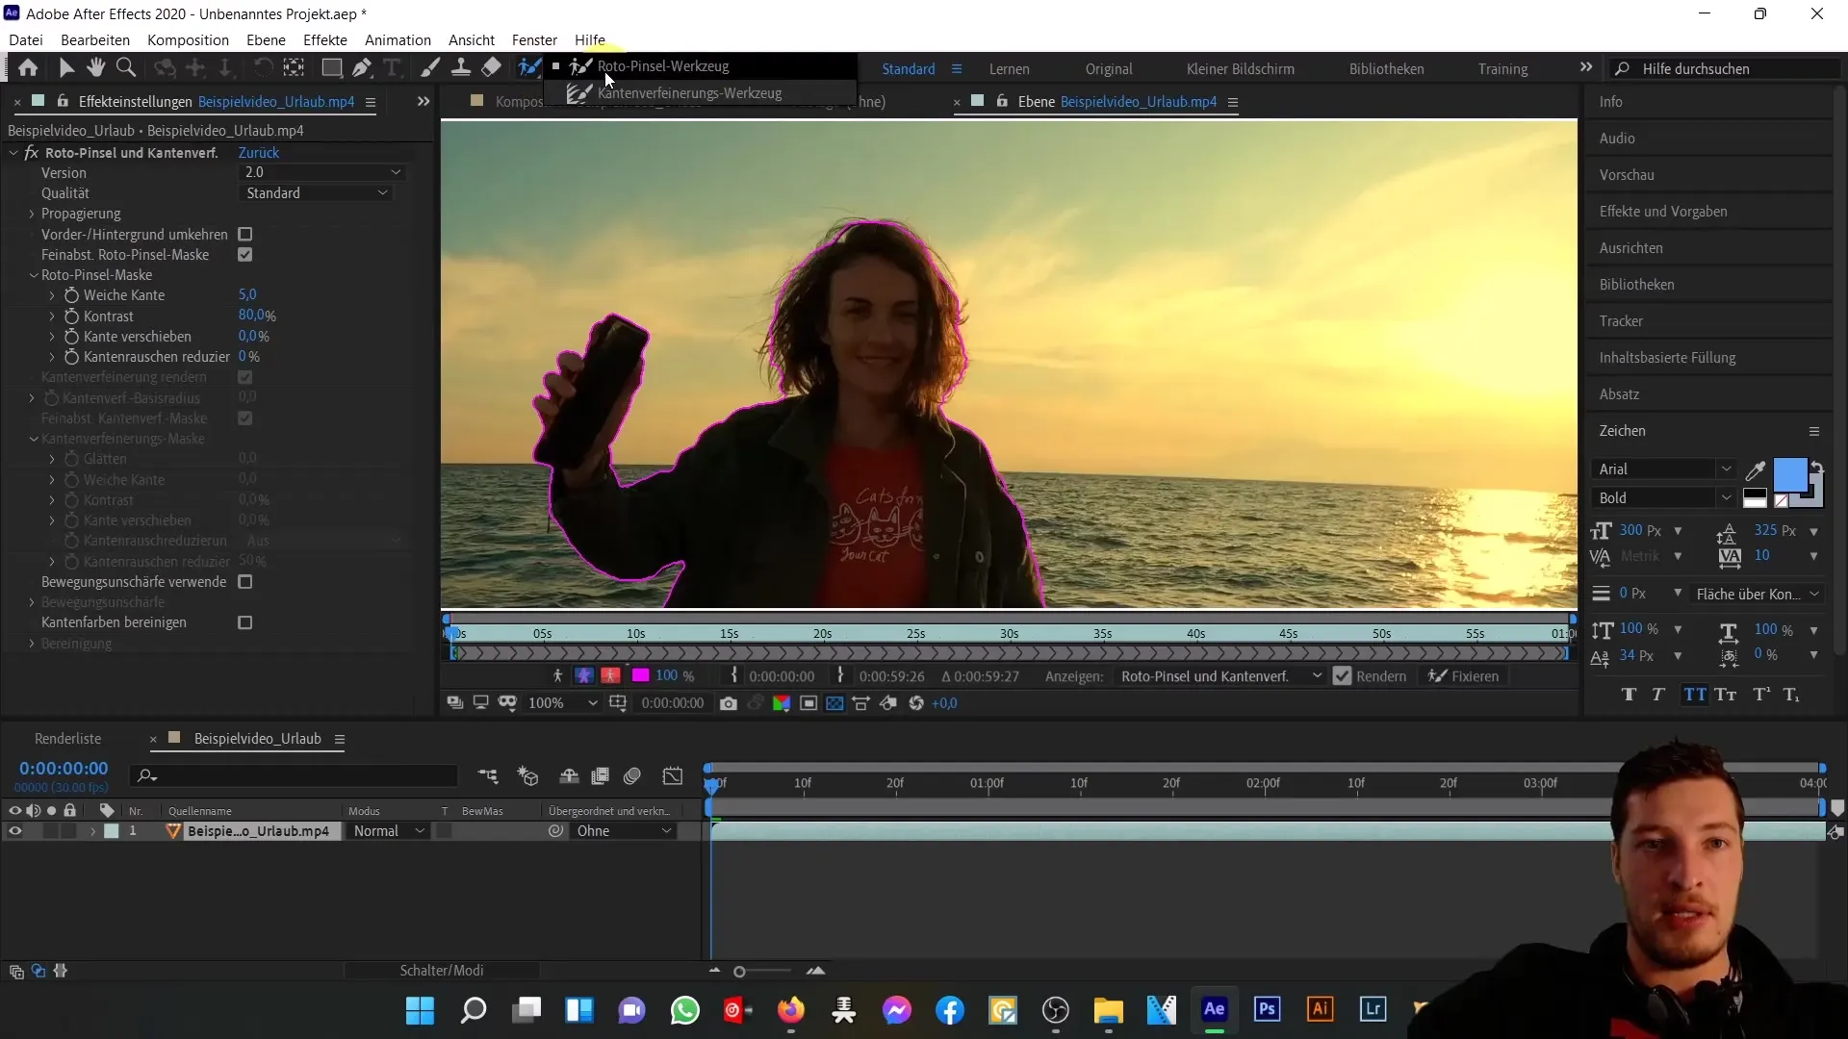Expand the Propagierung section

pyautogui.click(x=32, y=214)
